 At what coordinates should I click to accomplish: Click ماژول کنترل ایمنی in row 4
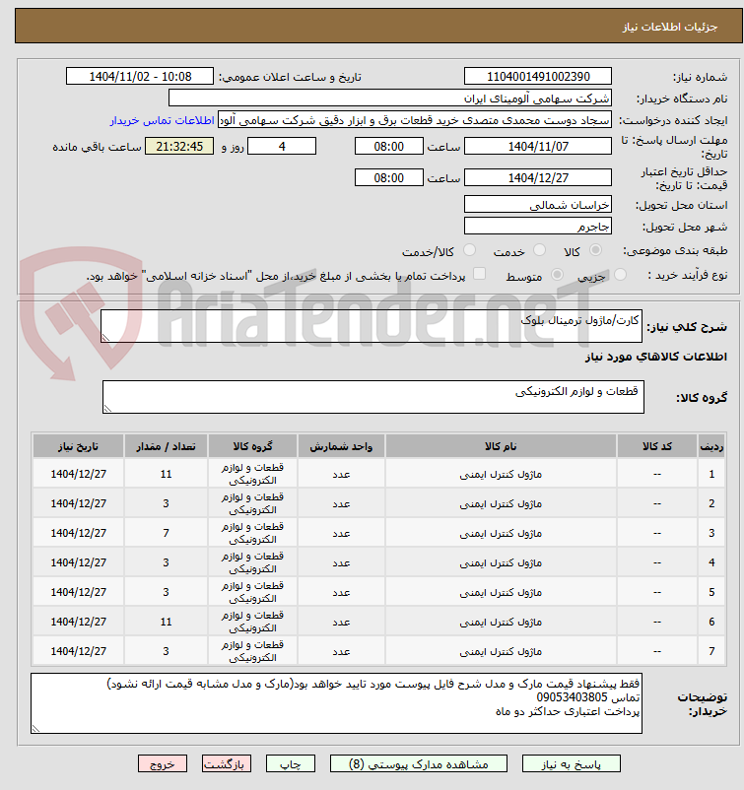(x=501, y=562)
